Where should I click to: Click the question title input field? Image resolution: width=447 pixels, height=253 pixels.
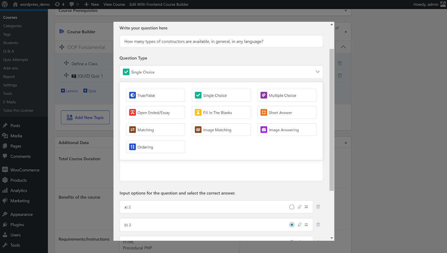[221, 41]
